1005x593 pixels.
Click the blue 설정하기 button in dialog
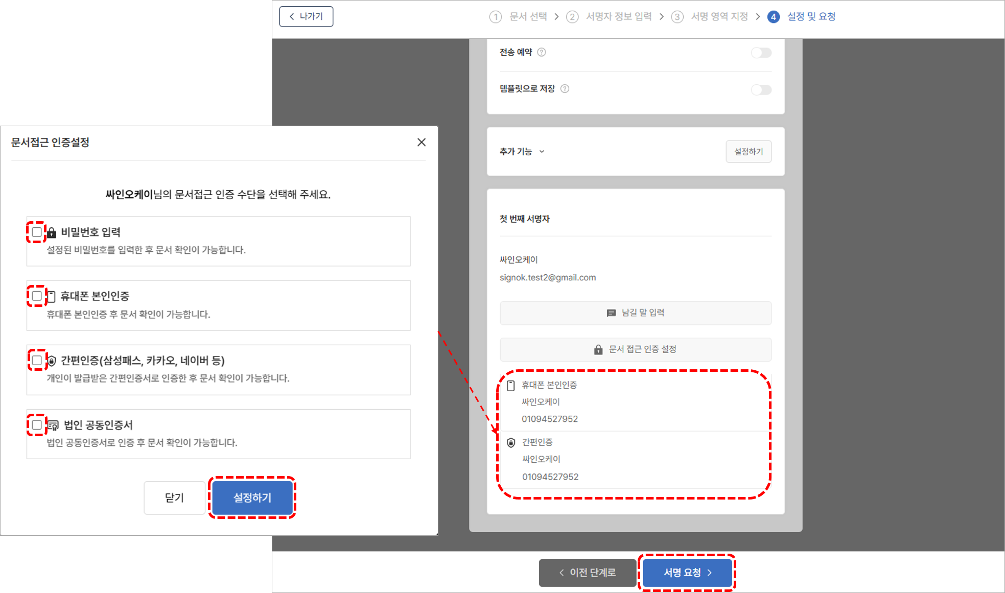point(252,497)
